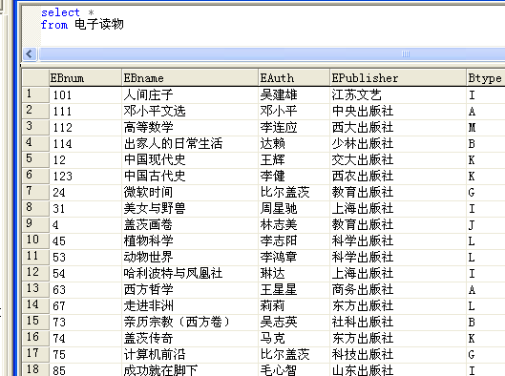Click the book name '高等数学'
This screenshot has width=505, height=376.
click(x=190, y=128)
